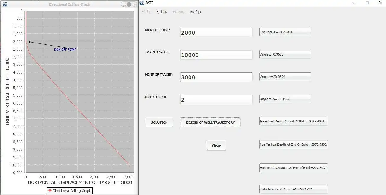Maximize the Directional Drilling Graph window
Image resolution: width=386 pixels, height=195 pixels.
129,4
